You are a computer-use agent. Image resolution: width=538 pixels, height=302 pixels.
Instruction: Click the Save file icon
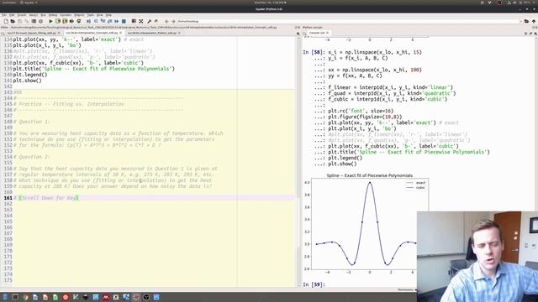[x=20, y=21]
